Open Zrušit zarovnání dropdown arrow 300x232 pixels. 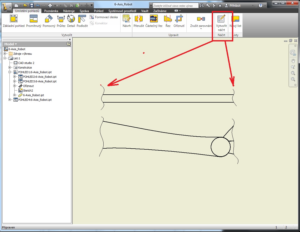[x=201, y=29]
